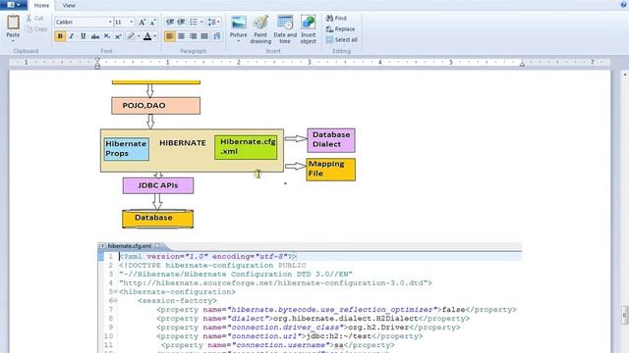This screenshot has height=353, width=629.
Task: Toggle Strikethrough formatting
Action: [x=95, y=36]
